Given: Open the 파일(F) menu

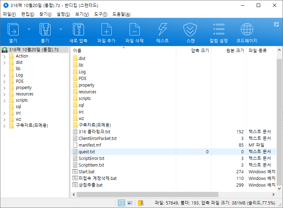Looking at the screenshot, I should pos(9,14).
